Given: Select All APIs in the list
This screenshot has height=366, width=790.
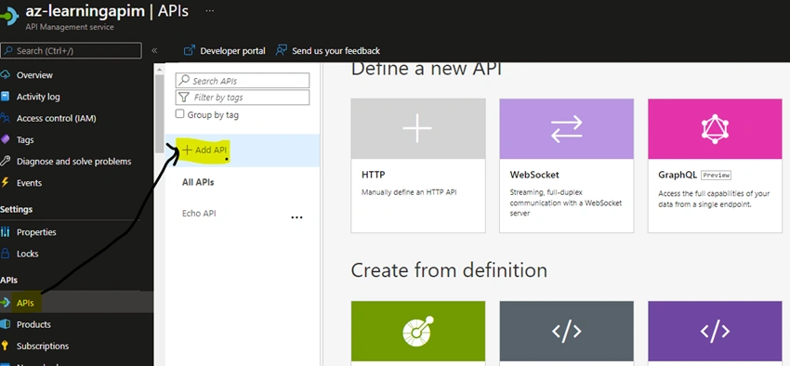Looking at the screenshot, I should [x=198, y=182].
